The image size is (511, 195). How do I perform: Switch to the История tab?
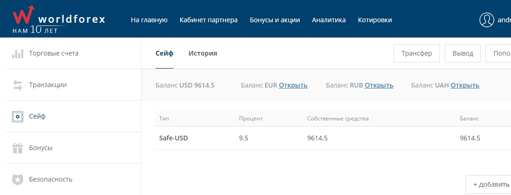[203, 53]
